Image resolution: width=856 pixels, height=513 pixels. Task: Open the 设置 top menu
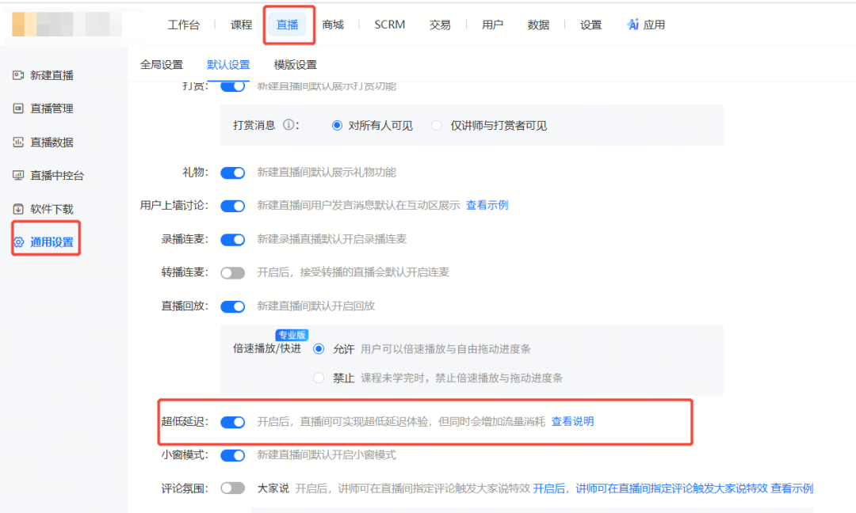click(590, 25)
